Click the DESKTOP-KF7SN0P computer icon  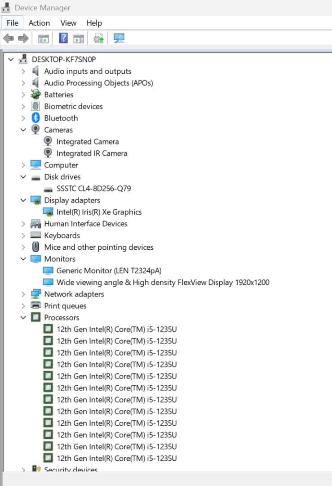point(23,59)
